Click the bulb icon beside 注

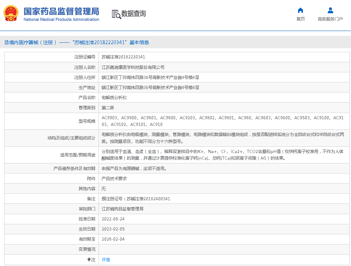89,260
